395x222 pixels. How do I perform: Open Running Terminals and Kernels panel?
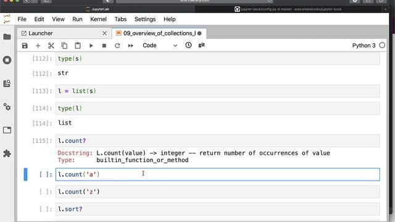pos(7,60)
